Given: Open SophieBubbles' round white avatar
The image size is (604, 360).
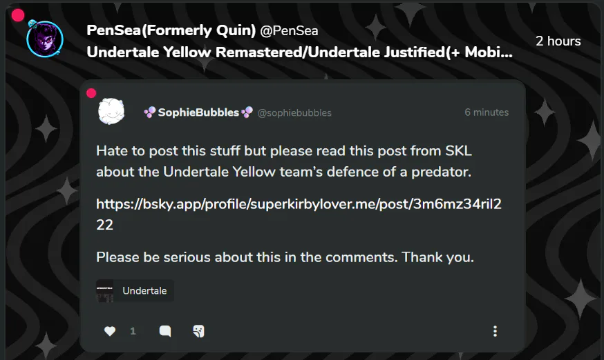Looking at the screenshot, I should (x=111, y=112).
